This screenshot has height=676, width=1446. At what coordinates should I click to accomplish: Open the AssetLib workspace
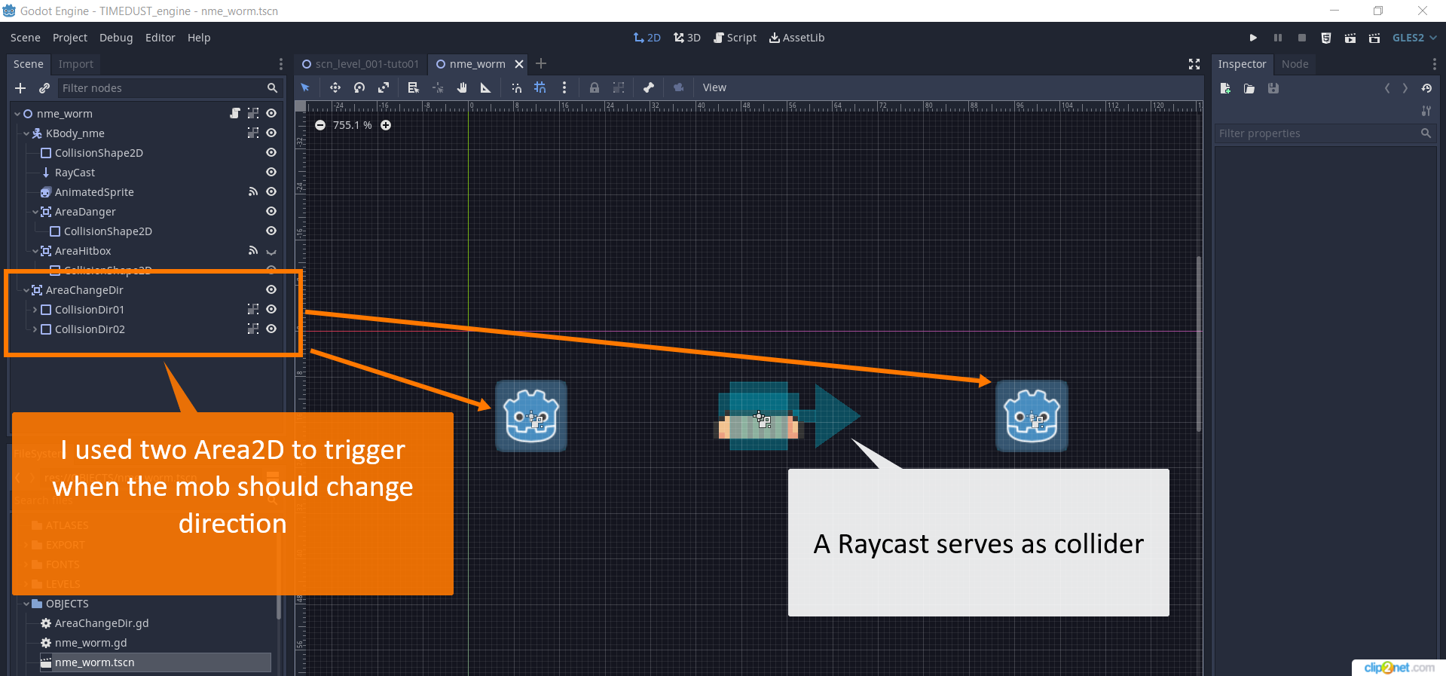coord(796,38)
